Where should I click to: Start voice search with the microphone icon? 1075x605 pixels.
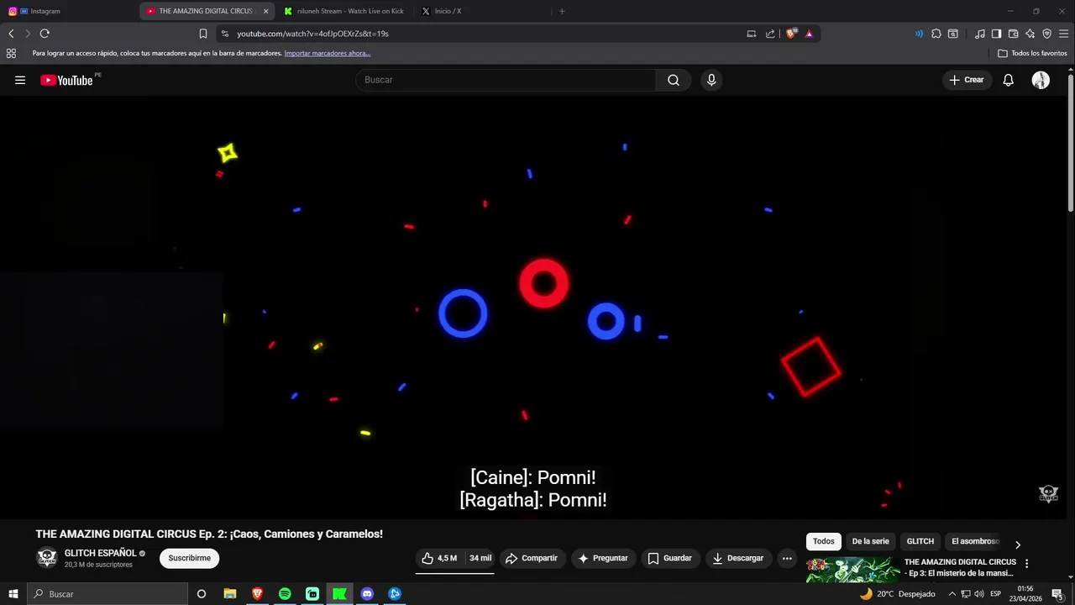coord(711,80)
